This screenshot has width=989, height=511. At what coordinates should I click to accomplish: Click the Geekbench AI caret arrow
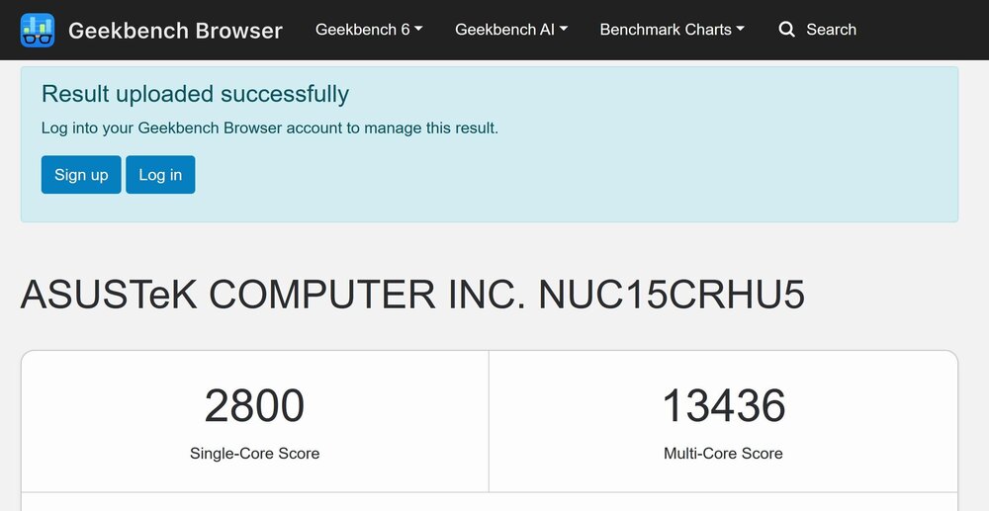point(564,29)
